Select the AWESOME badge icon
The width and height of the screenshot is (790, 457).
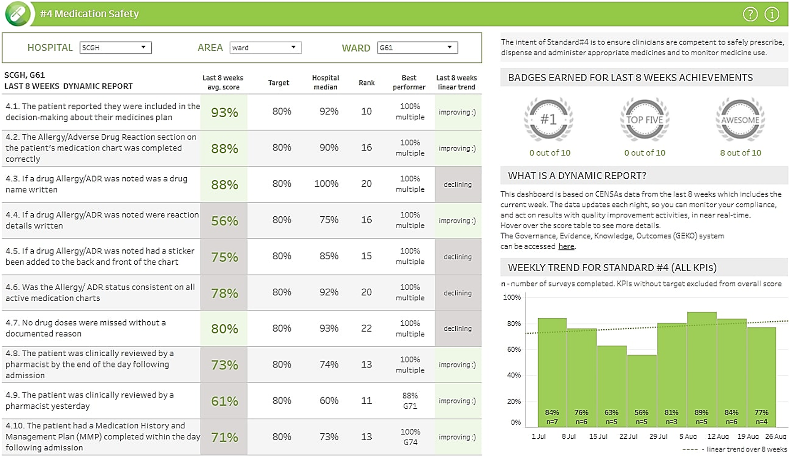[740, 119]
